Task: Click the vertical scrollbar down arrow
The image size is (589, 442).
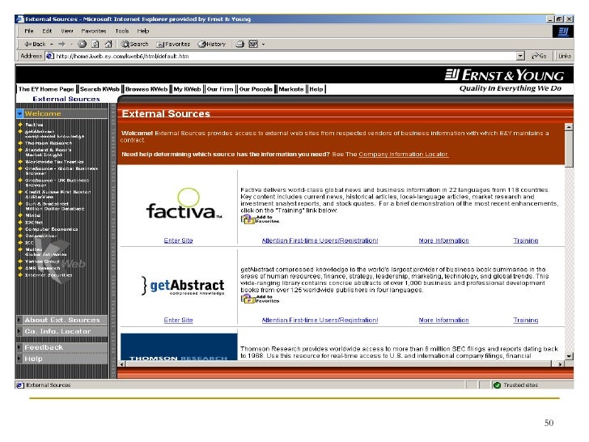Action: click(569, 356)
